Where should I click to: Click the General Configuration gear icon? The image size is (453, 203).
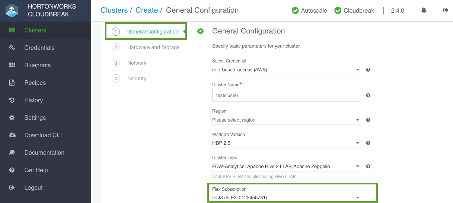pyautogui.click(x=200, y=31)
